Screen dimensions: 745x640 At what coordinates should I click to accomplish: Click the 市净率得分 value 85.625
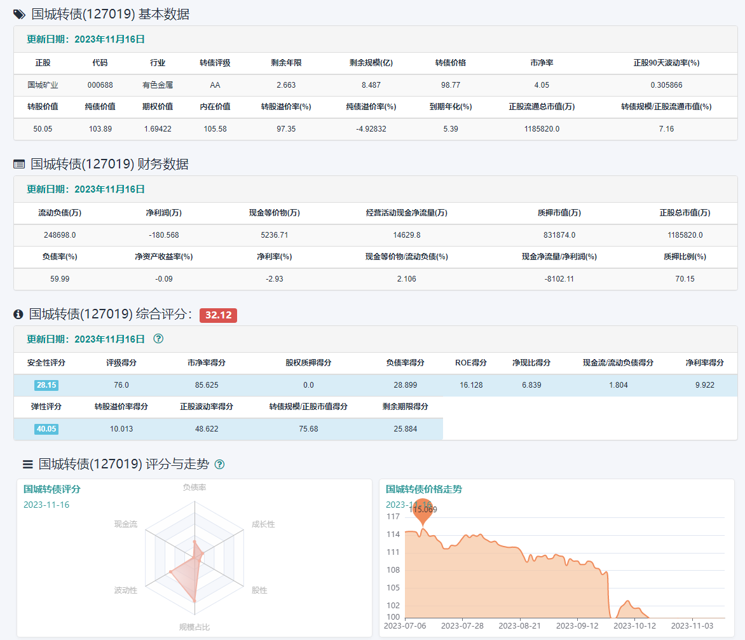[207, 385]
